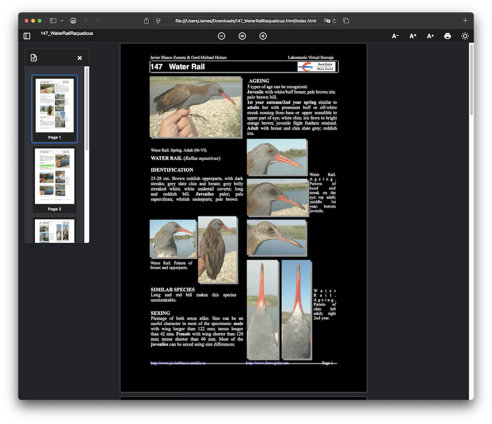Toggle the viewer's thumbnail sidebar panel
492x424 pixels.
point(27,36)
